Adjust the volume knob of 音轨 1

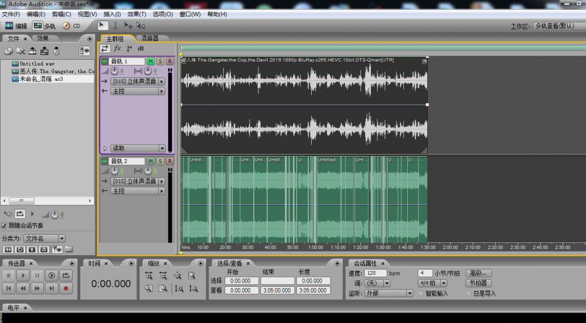pyautogui.click(x=114, y=70)
